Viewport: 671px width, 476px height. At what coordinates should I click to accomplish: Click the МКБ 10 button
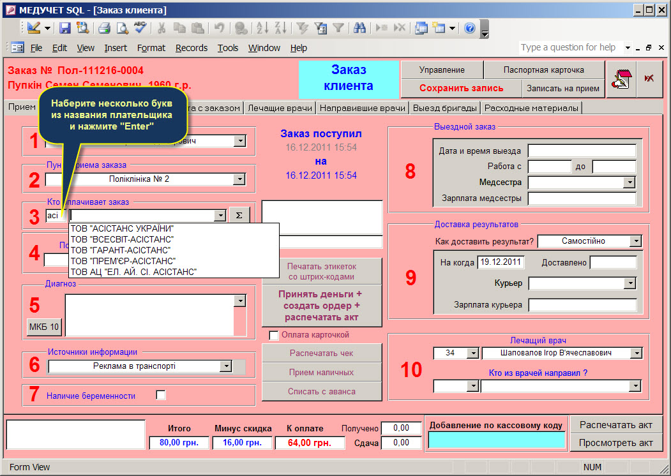[x=44, y=327]
